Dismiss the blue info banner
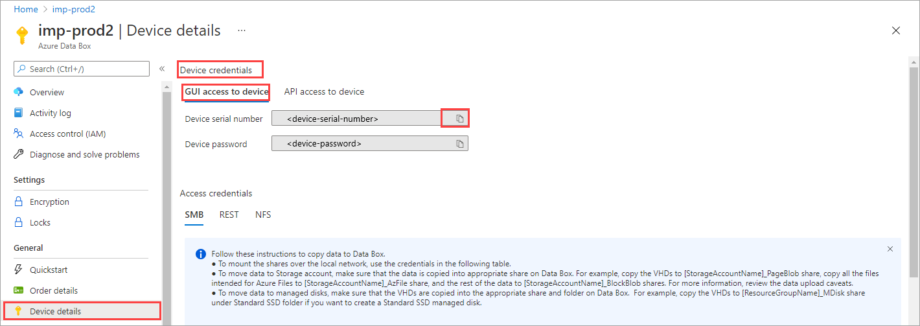This screenshot has height=326, width=920. click(x=890, y=249)
